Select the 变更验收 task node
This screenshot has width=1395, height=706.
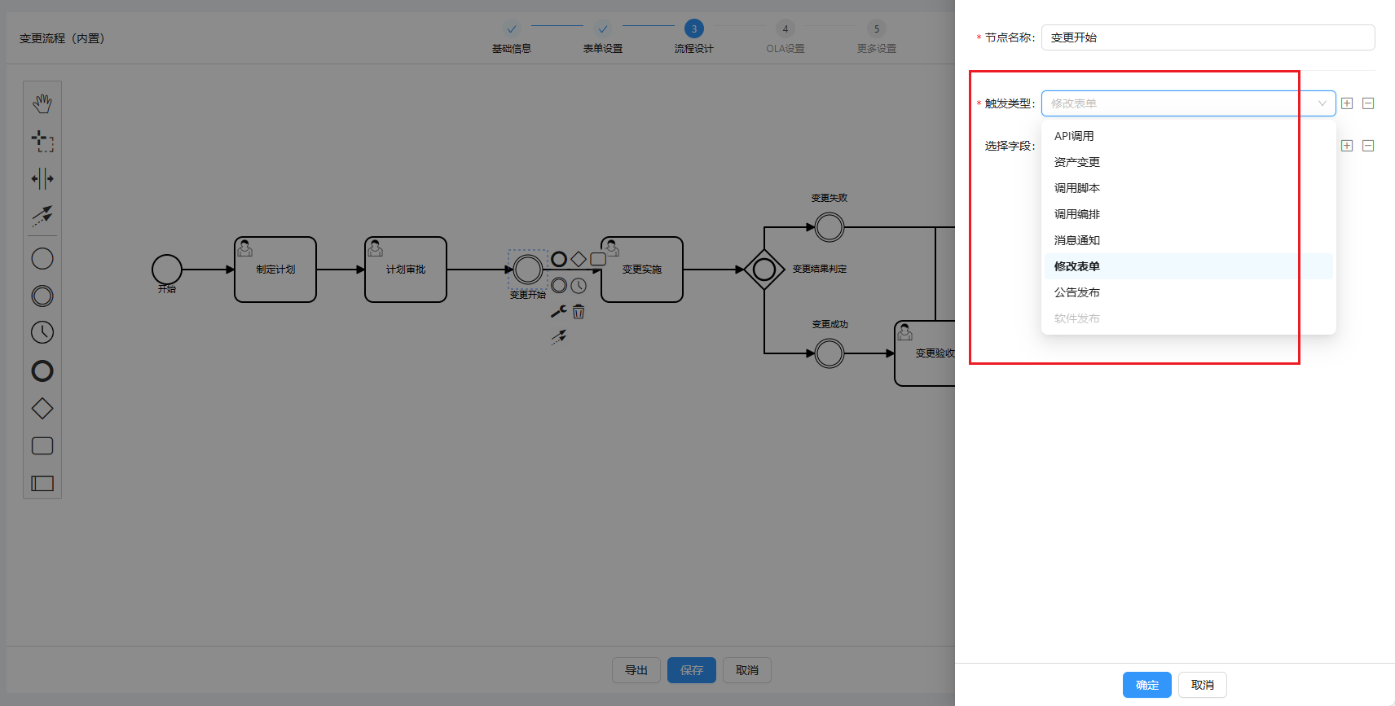[x=925, y=353]
